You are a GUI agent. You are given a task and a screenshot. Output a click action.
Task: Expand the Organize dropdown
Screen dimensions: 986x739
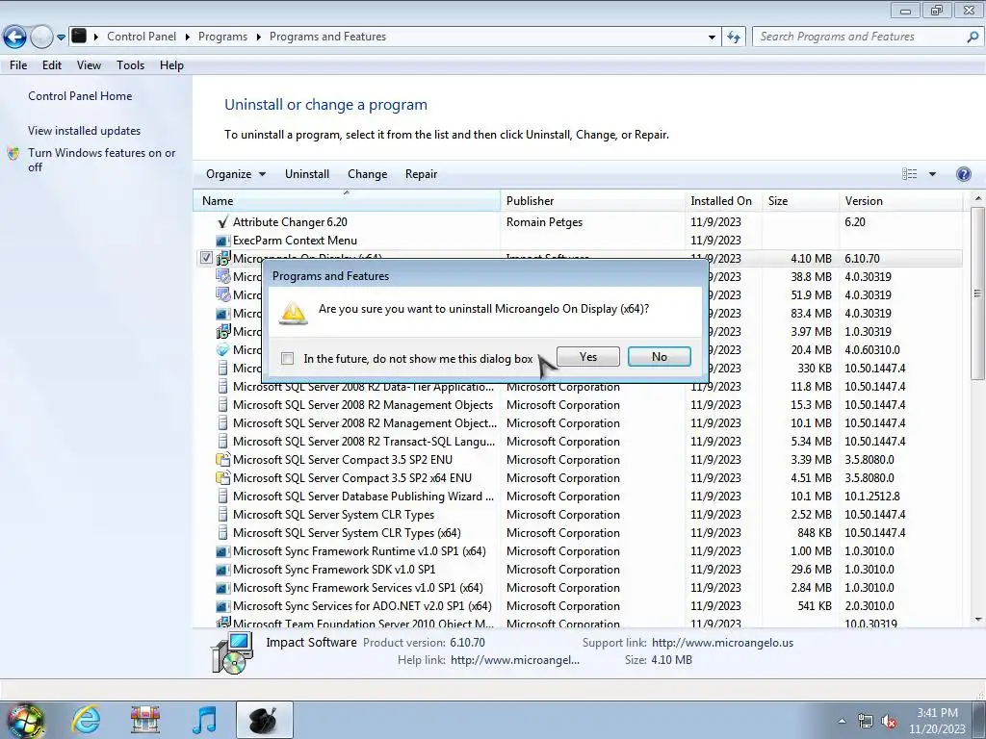pos(236,174)
